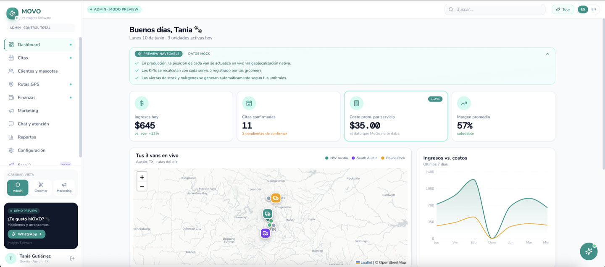Click the WhatsApp button
605x267 pixels.
point(26,234)
